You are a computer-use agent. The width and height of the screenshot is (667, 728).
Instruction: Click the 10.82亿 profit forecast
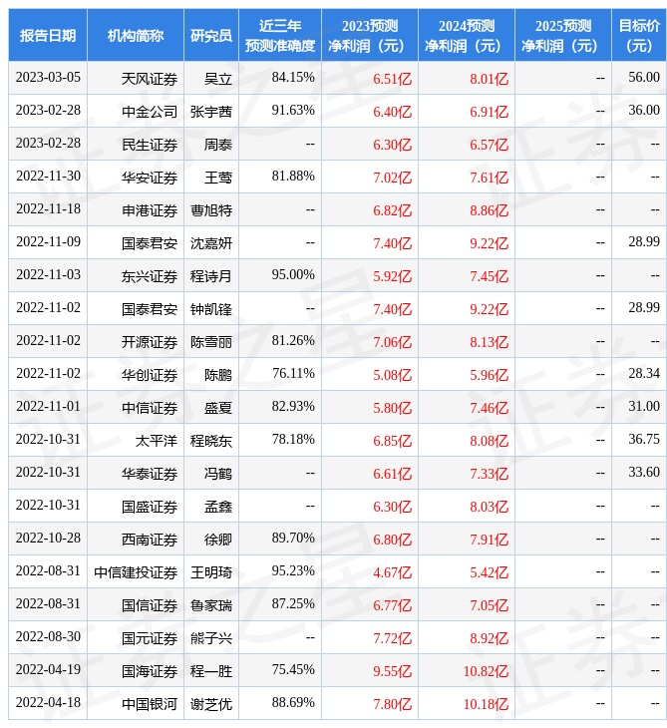click(x=486, y=672)
